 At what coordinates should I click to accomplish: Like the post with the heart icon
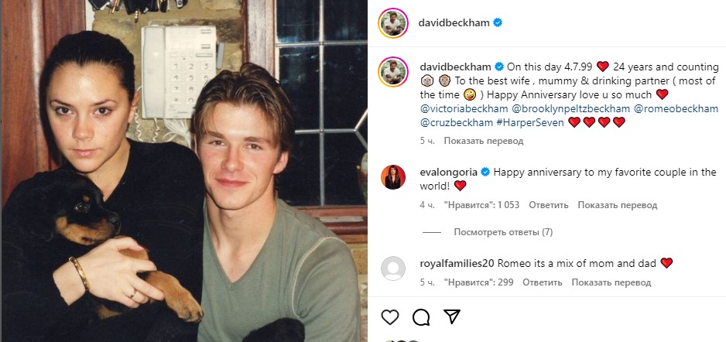coord(390,317)
